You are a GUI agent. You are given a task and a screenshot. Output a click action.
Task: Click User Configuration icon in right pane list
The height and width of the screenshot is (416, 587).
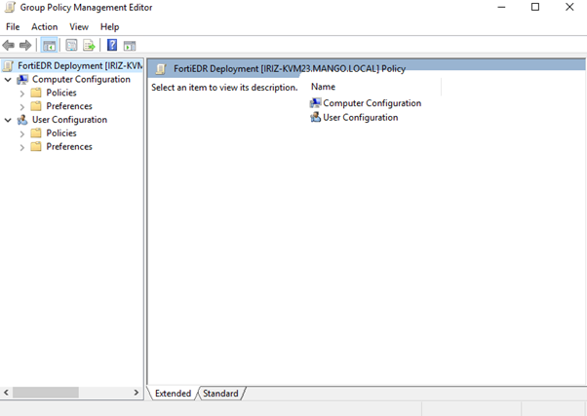[x=316, y=118]
